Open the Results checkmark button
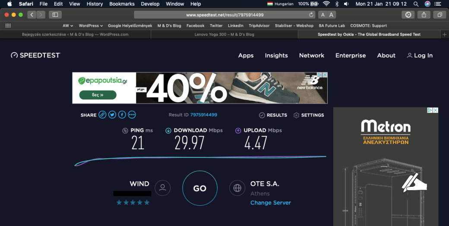This screenshot has width=449, height=226. pos(273,115)
